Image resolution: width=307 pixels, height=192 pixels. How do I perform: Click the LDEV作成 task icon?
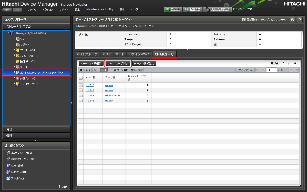click(x=8, y=166)
